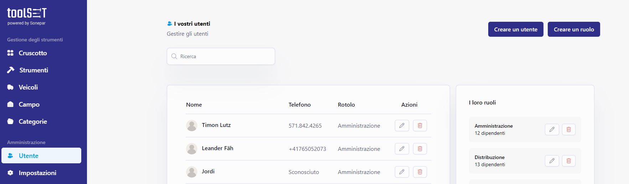Remove Leander Fäh using trash icon

pos(420,149)
